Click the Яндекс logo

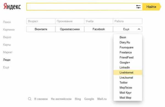pyautogui.click(x=12, y=7)
